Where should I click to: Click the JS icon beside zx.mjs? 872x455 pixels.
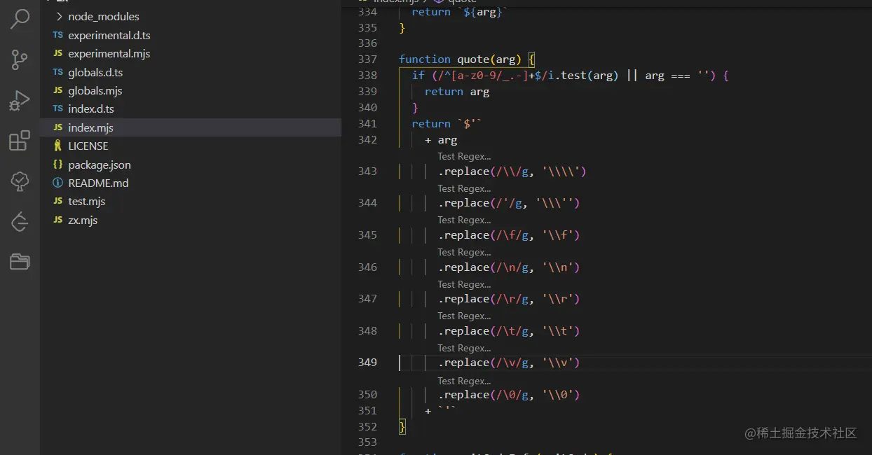click(57, 220)
